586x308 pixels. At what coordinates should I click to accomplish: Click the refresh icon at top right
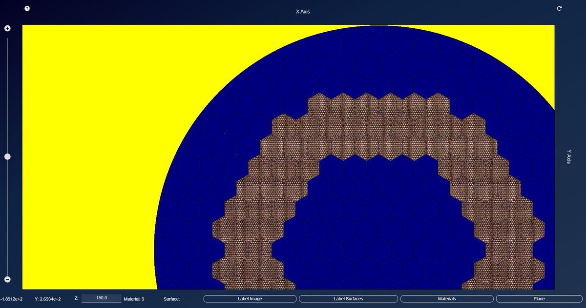559,8
